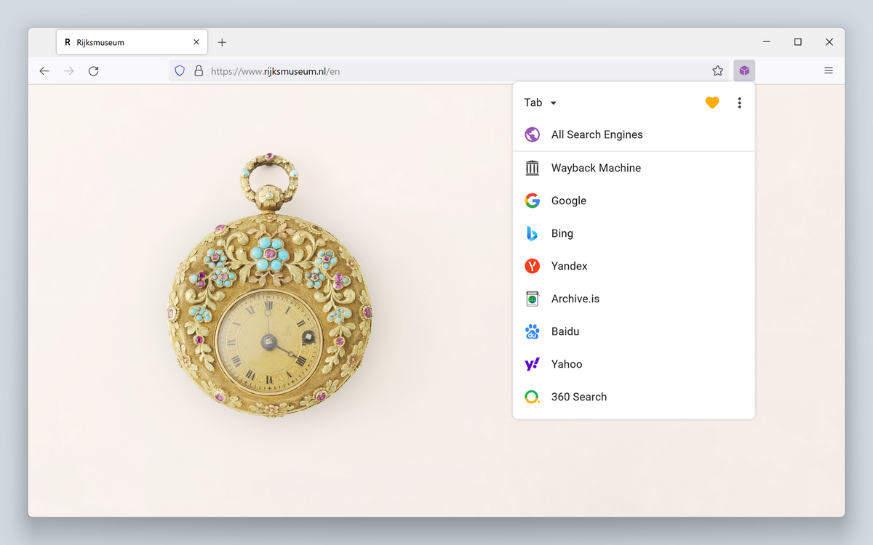Open the tracking protection shield icon
Image resolution: width=873 pixels, height=545 pixels.
[180, 70]
